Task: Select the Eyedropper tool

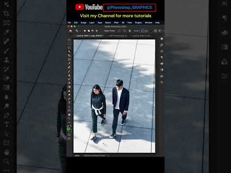Action: 69,63
